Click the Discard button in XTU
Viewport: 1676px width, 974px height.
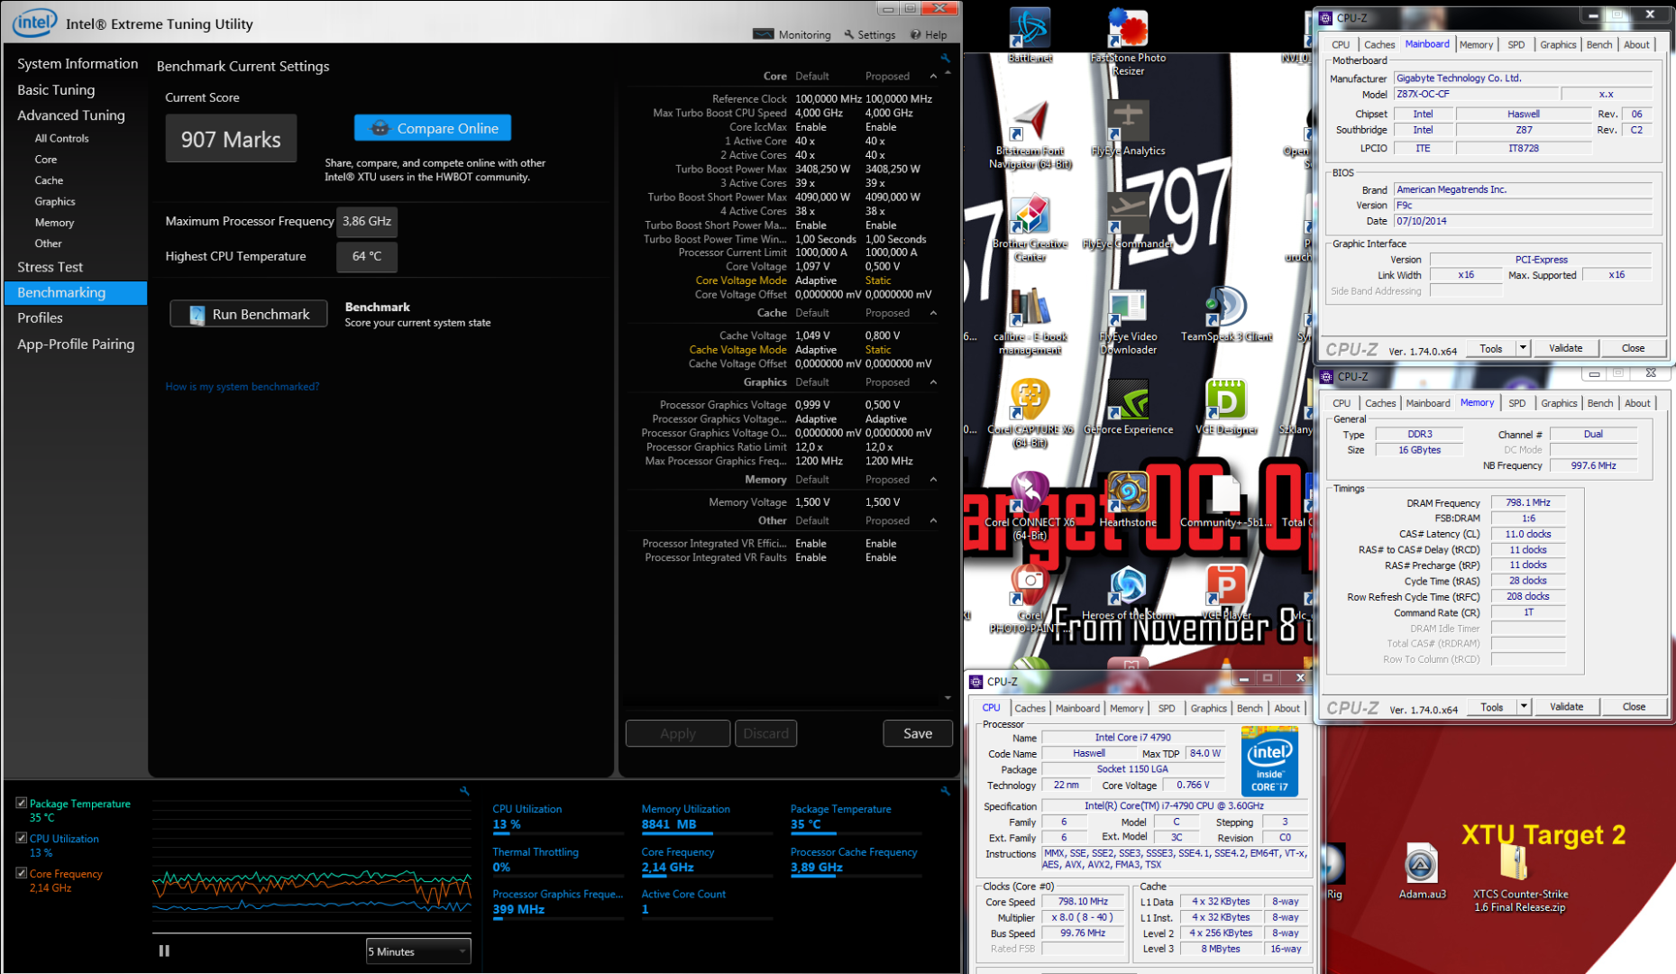point(765,733)
